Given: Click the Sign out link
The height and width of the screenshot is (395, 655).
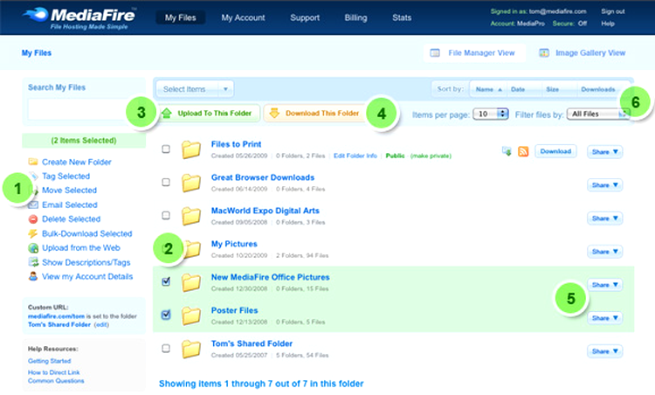Looking at the screenshot, I should [613, 11].
